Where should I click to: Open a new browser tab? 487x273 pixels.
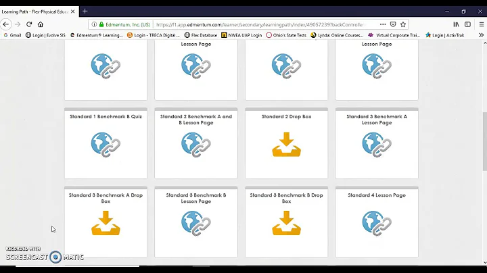pyautogui.click(x=85, y=11)
